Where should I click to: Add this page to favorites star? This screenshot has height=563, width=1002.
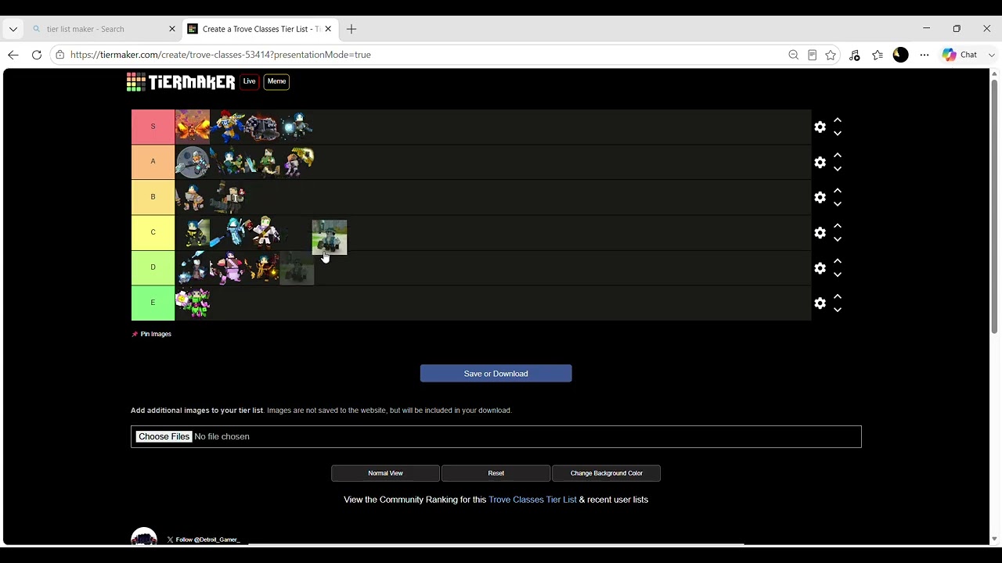(831, 55)
